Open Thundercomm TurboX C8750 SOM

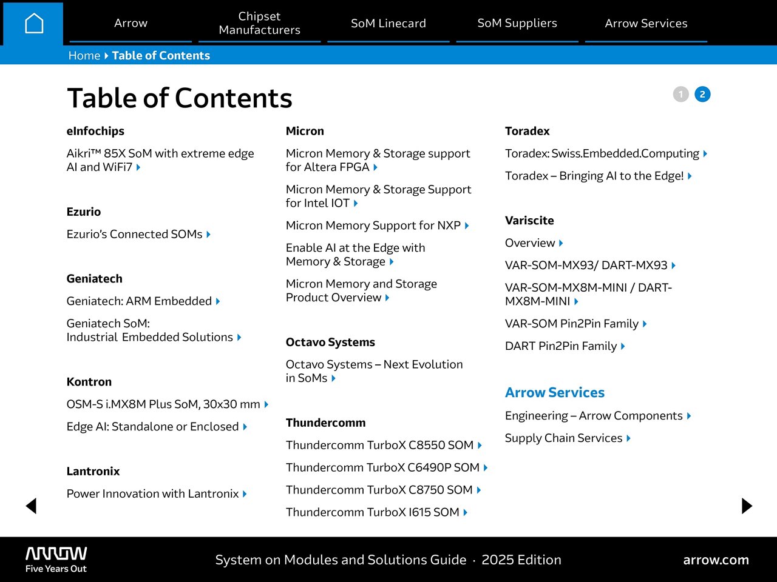click(384, 490)
